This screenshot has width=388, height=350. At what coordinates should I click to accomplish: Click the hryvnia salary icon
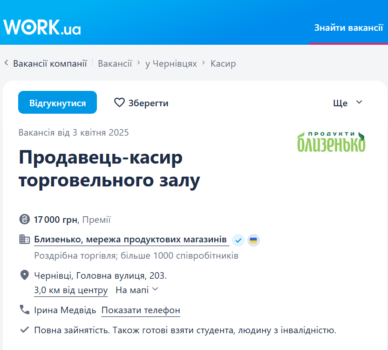point(24,220)
